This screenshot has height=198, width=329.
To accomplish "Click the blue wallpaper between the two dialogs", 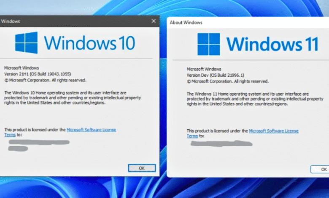I will [163, 105].
